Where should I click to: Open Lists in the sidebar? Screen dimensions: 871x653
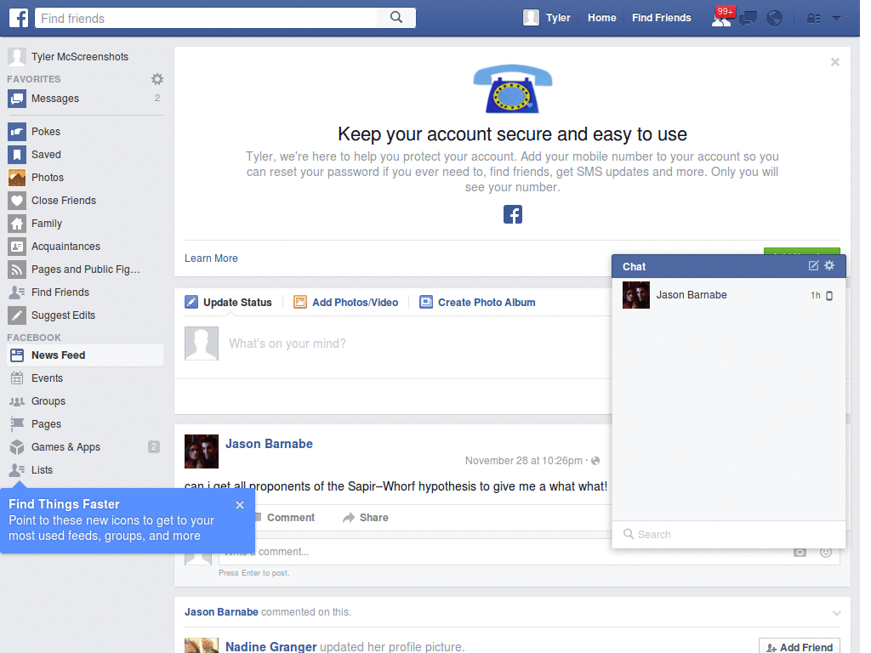pyautogui.click(x=85, y=469)
